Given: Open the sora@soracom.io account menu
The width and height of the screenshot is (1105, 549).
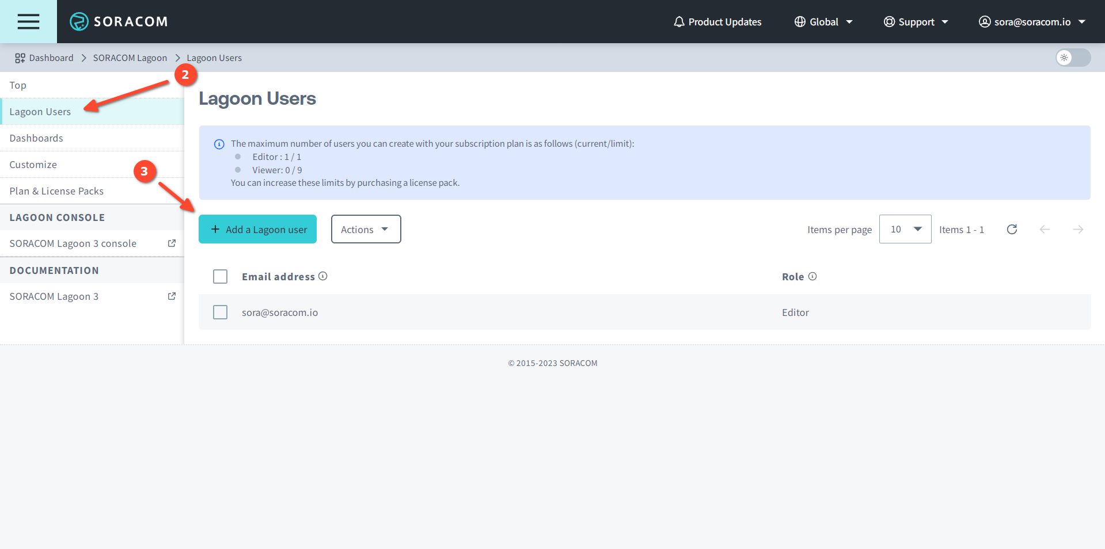Looking at the screenshot, I should click(x=1032, y=22).
